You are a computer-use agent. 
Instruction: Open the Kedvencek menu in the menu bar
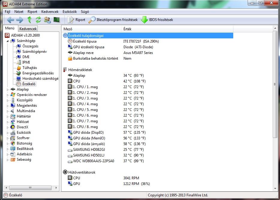pyautogui.click(x=50, y=12)
